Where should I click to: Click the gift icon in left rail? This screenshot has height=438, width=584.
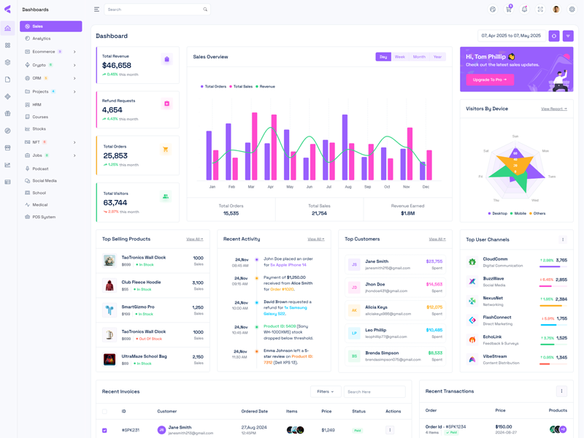[x=7, y=113]
